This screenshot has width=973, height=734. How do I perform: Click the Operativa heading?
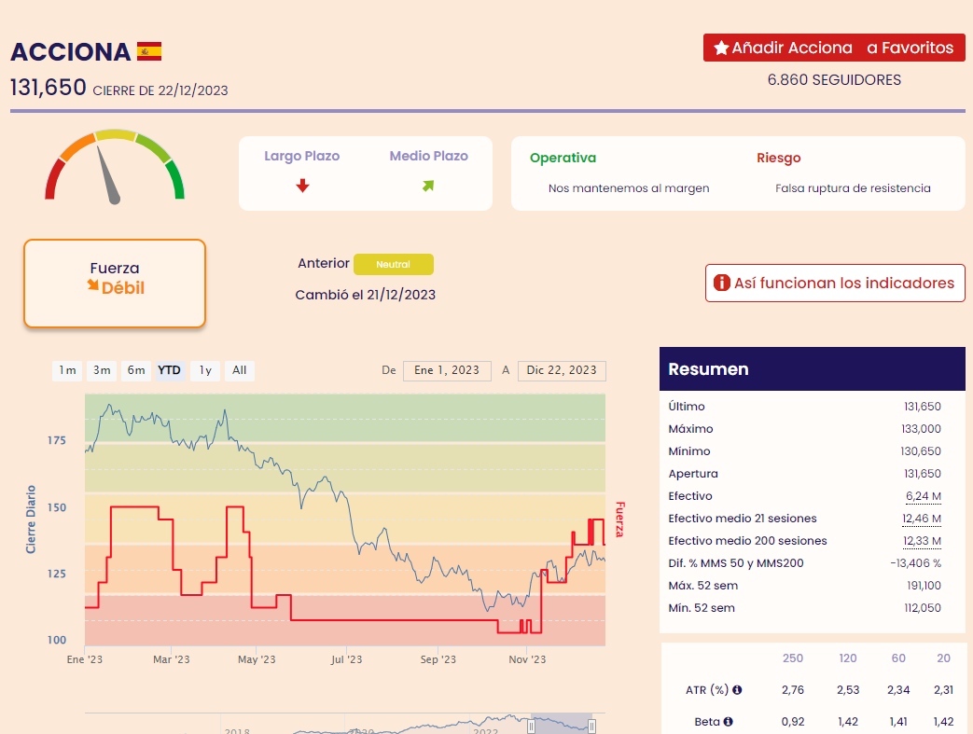click(x=563, y=158)
